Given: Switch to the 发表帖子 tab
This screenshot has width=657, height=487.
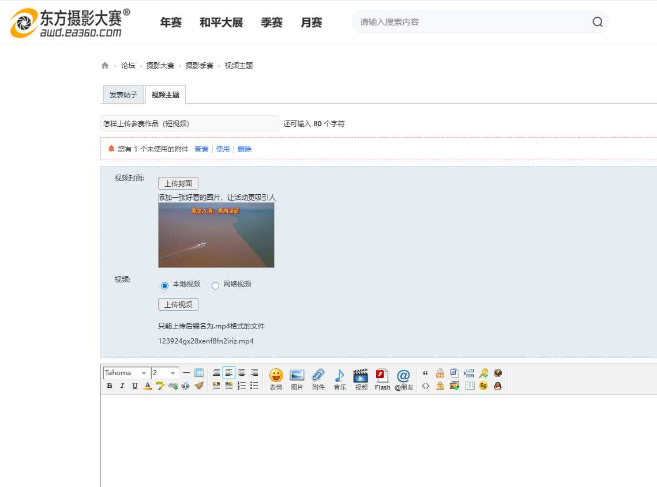Looking at the screenshot, I should (123, 95).
